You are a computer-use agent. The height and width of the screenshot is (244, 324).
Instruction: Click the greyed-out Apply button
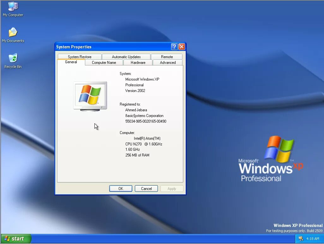click(x=172, y=189)
